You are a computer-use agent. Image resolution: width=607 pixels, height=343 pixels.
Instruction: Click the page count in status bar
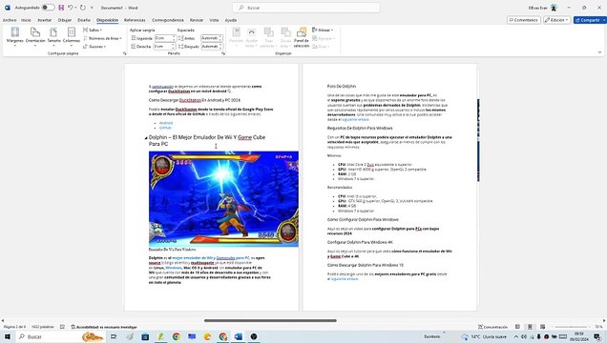[14, 327]
